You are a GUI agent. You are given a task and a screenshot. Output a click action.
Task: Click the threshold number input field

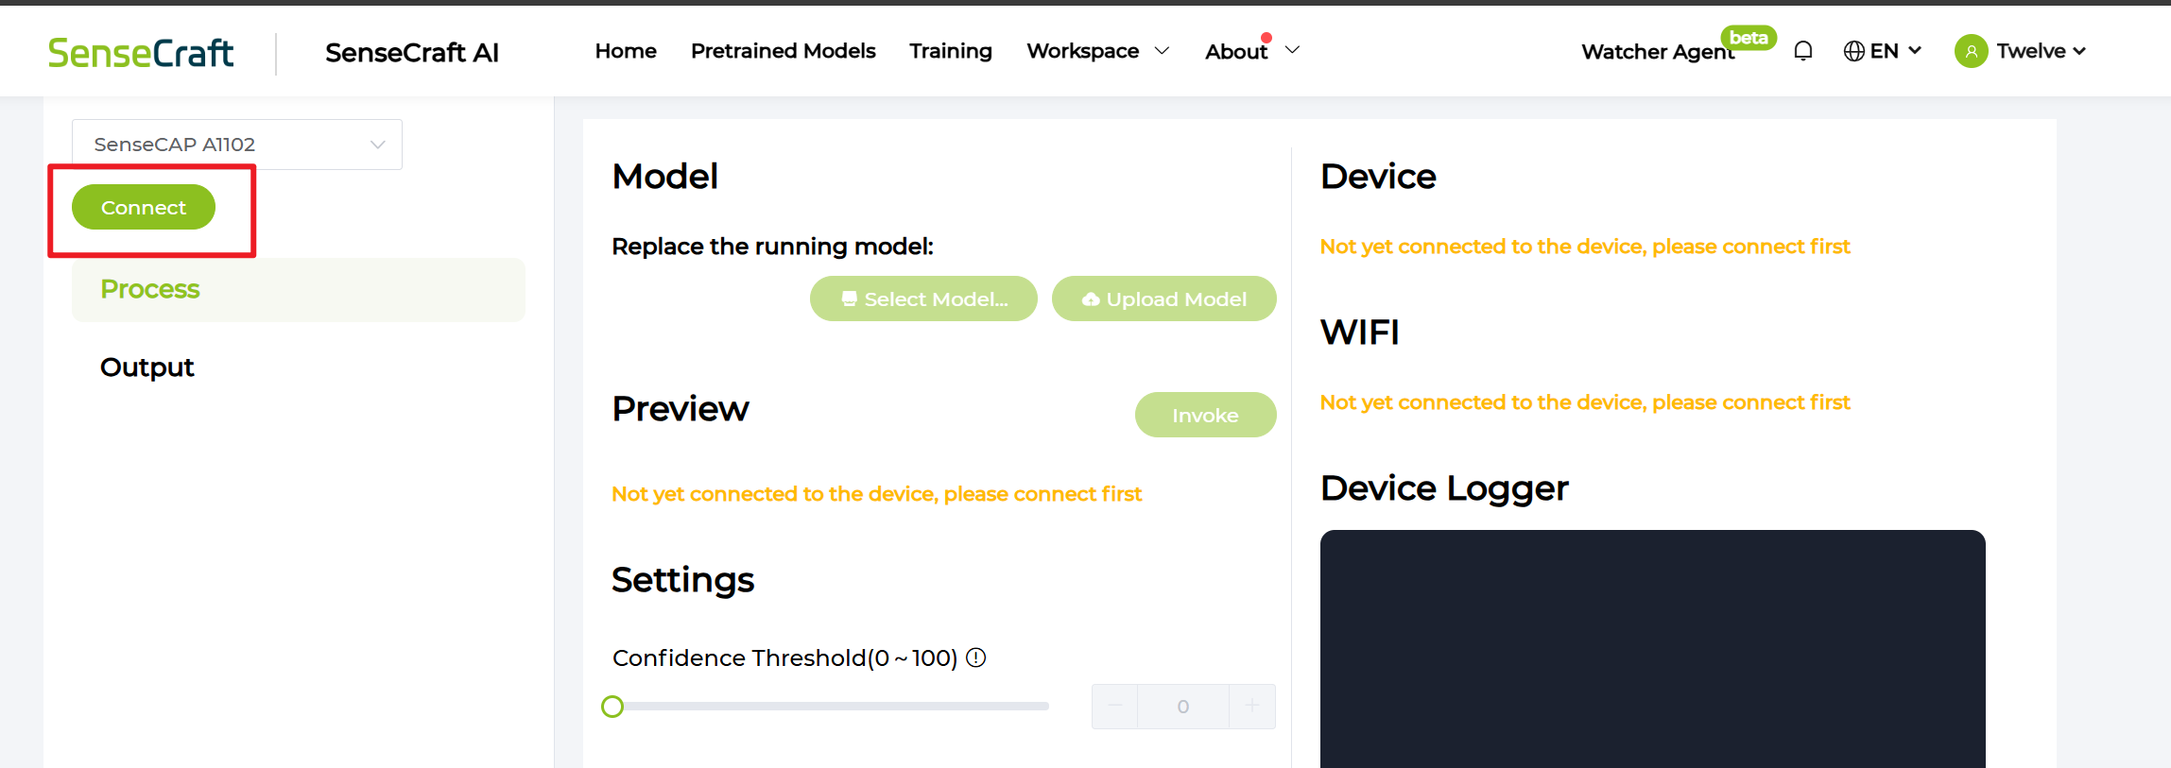coord(1182,707)
